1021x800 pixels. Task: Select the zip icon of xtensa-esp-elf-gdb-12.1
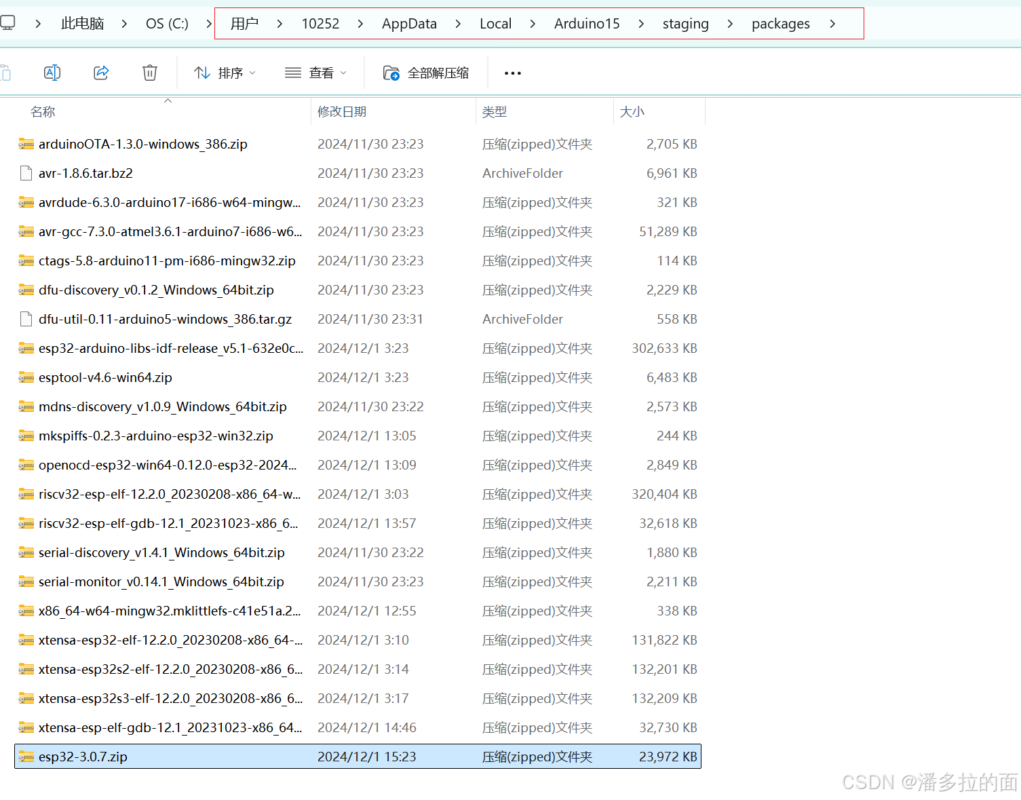[26, 727]
